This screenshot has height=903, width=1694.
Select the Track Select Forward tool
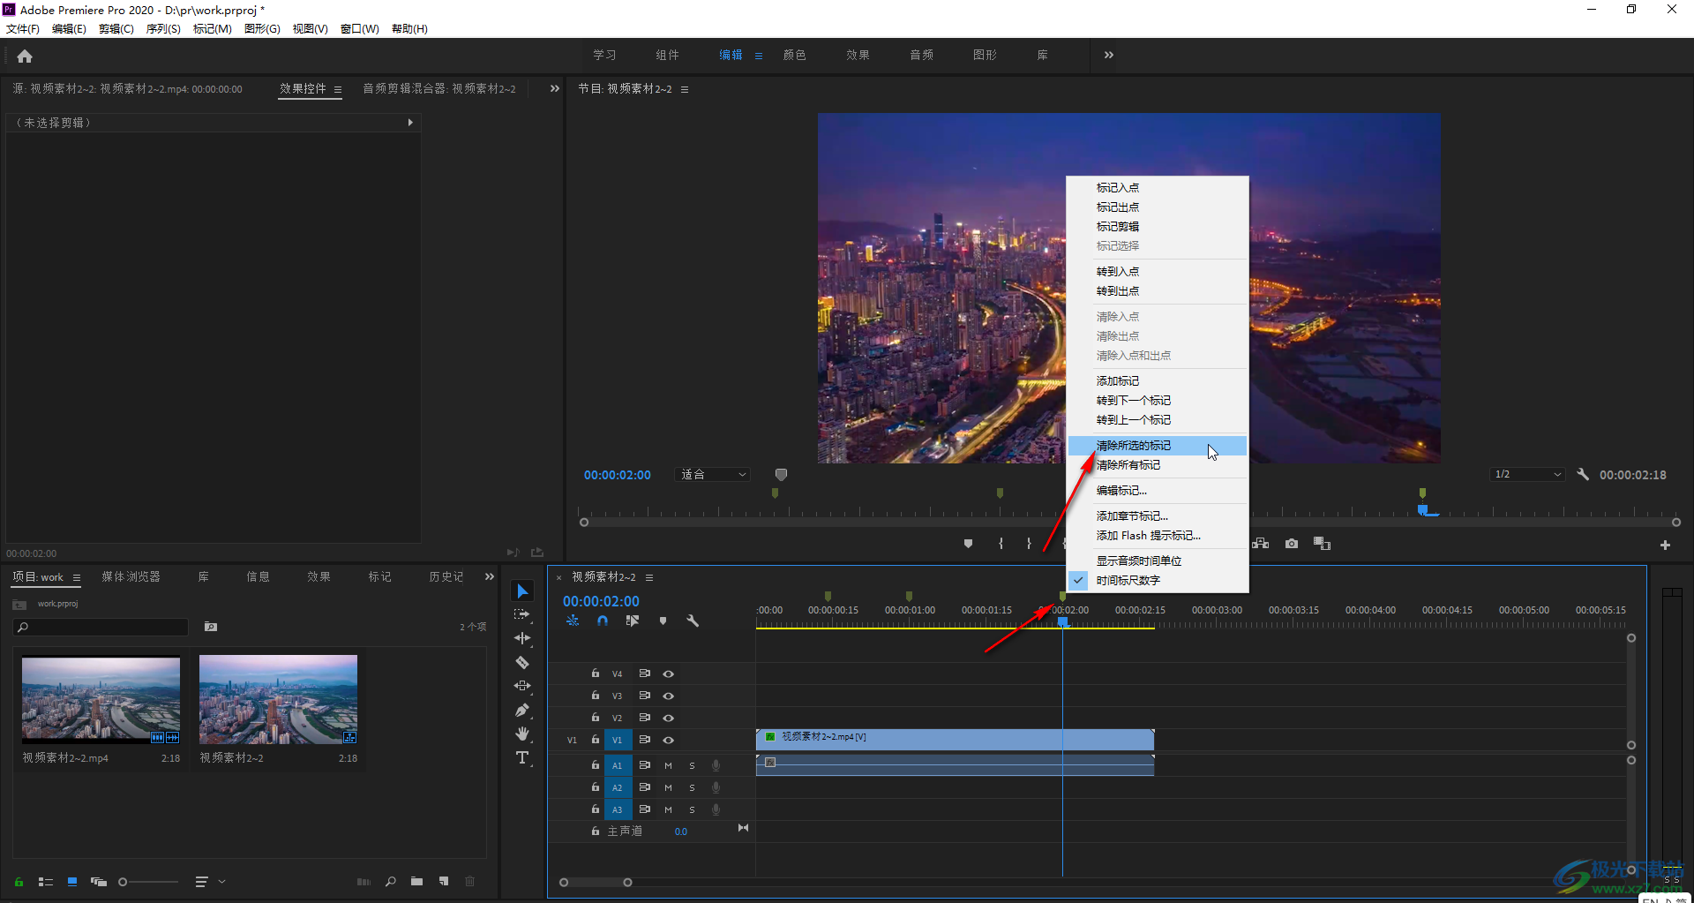point(522,614)
